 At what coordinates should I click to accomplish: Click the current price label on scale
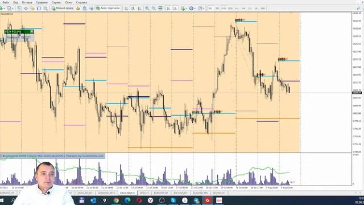point(357,93)
